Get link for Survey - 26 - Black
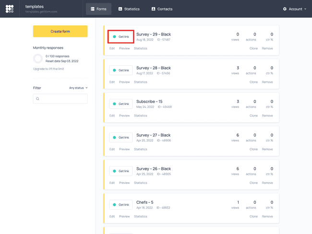The image size is (312, 234). [x=121, y=171]
